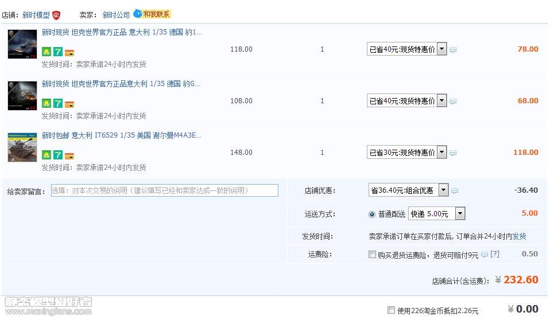Expand 省36.40元:组合优惠 shop discount dropdown
Viewport: 550px width, 320px height.
[x=408, y=190]
